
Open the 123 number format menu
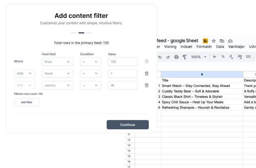pyautogui.click(x=248, y=57)
